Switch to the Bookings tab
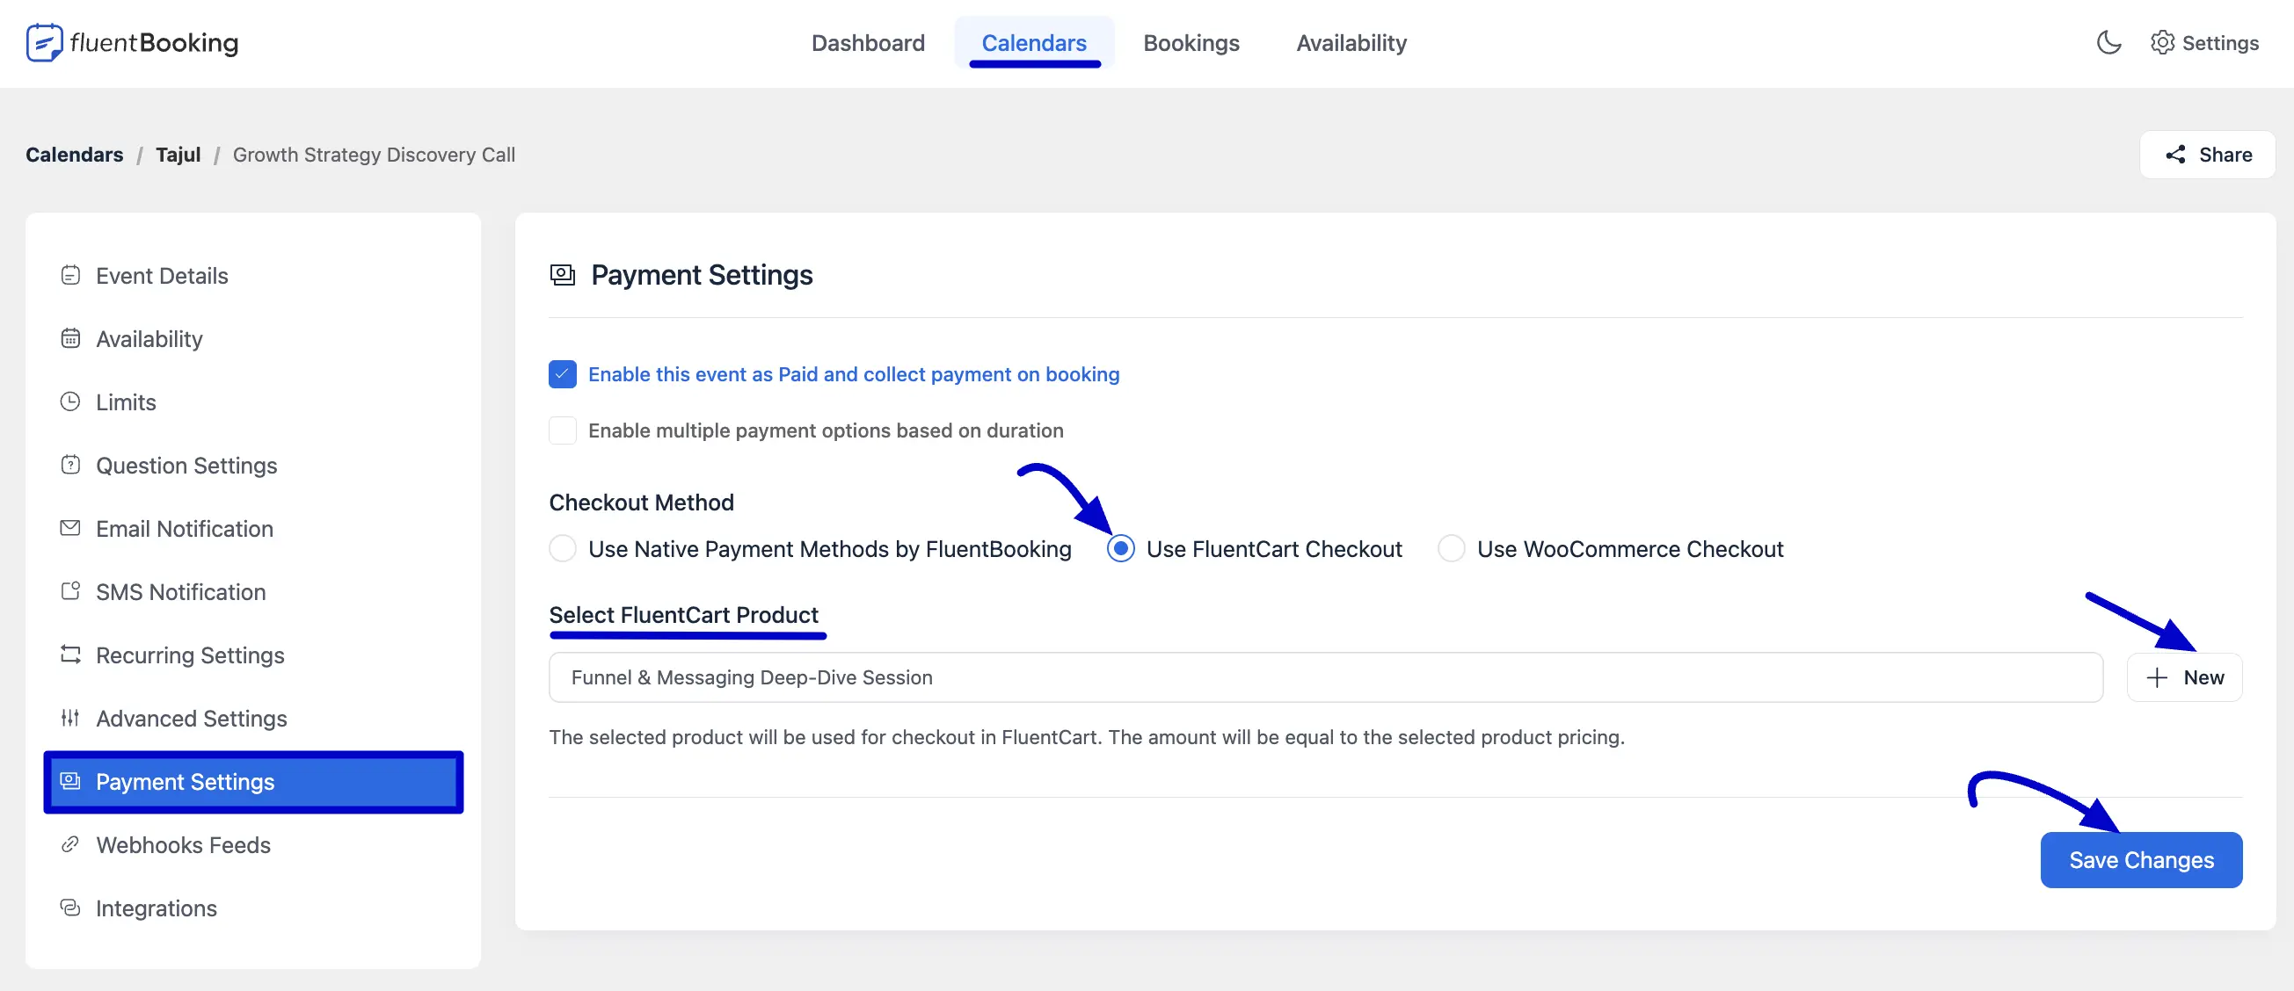The width and height of the screenshot is (2294, 991). tap(1191, 43)
